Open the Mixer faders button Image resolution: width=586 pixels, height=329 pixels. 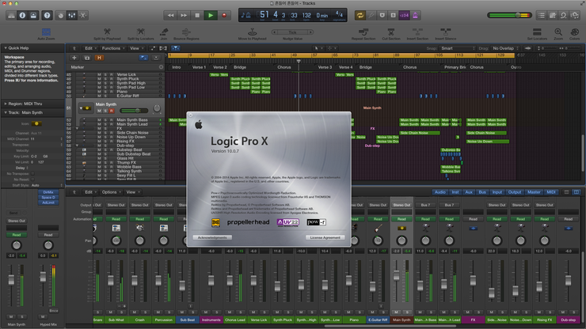[72, 15]
